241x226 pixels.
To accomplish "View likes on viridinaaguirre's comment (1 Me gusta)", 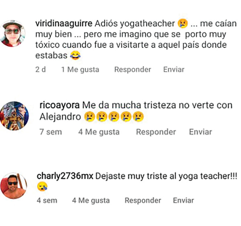I will (80, 69).
